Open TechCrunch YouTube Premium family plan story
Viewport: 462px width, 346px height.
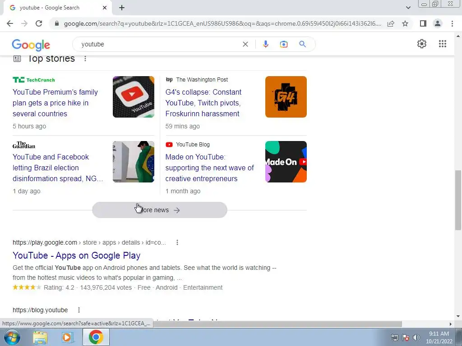pyautogui.click(x=55, y=103)
